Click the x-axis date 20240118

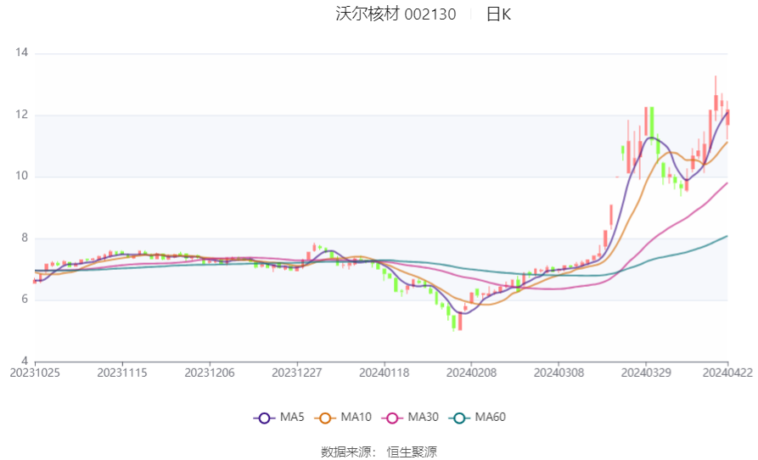pyautogui.click(x=385, y=373)
